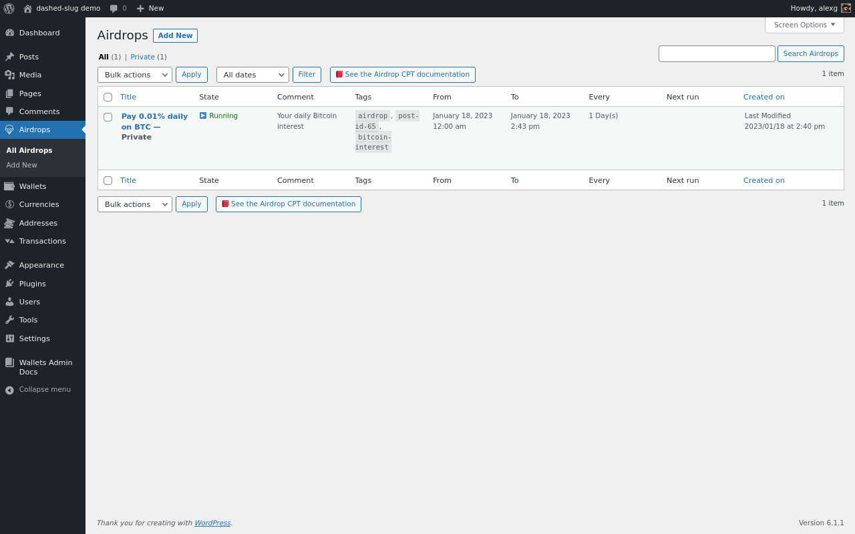Click the Wallets wallet icon
This screenshot has width=855, height=534.
(x=9, y=186)
